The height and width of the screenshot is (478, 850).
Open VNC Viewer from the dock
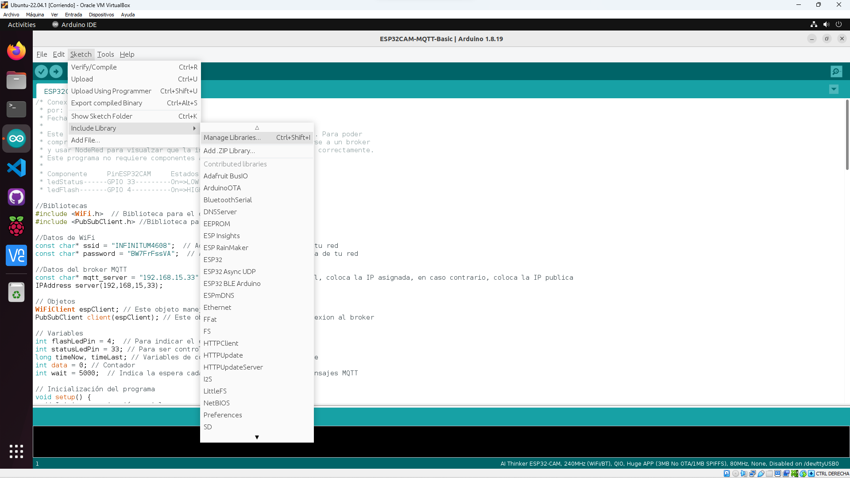click(x=16, y=255)
